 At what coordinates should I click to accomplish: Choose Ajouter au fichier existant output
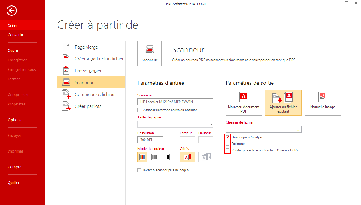[283, 102]
